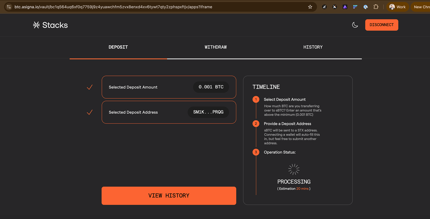Click timeline step 2 marker
Viewport: 430px width, 219px height.
tap(256, 124)
